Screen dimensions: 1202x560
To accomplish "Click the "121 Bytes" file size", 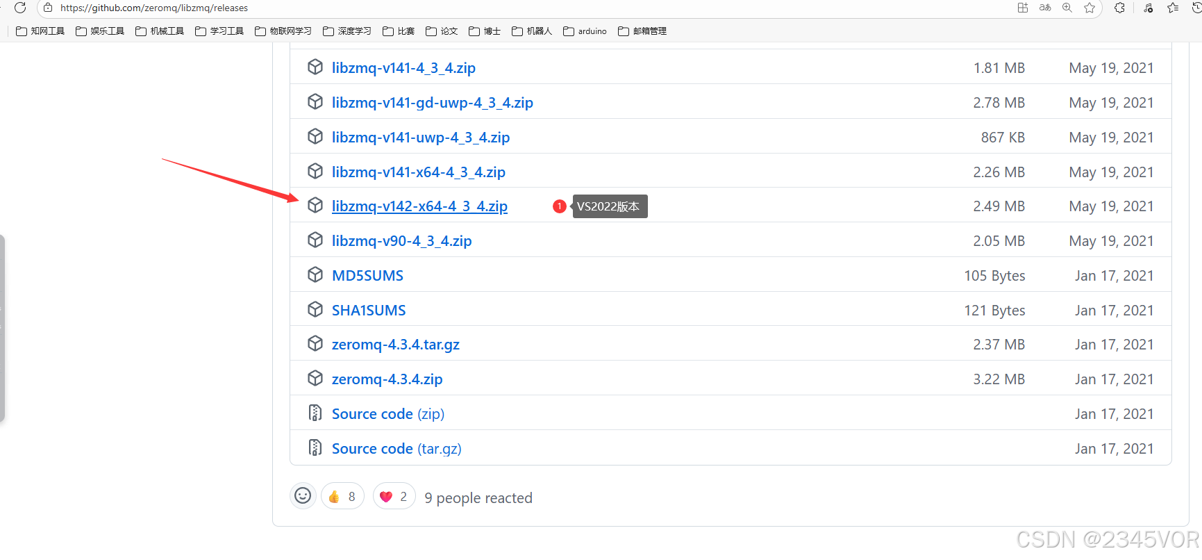I will pyautogui.click(x=994, y=311).
